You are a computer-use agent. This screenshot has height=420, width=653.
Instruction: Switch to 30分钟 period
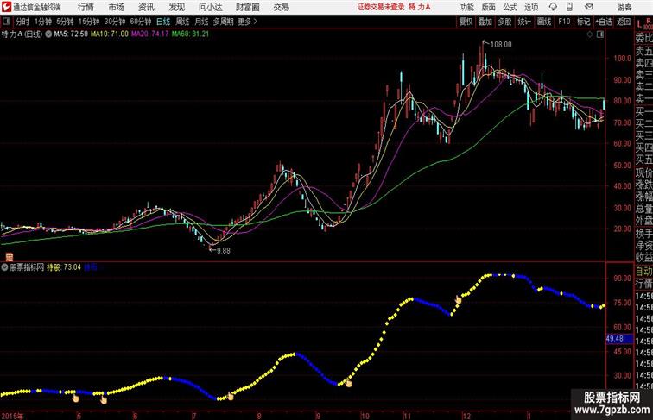click(x=115, y=22)
